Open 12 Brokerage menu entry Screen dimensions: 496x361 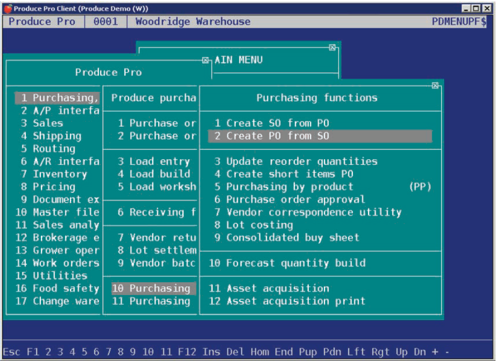point(58,238)
